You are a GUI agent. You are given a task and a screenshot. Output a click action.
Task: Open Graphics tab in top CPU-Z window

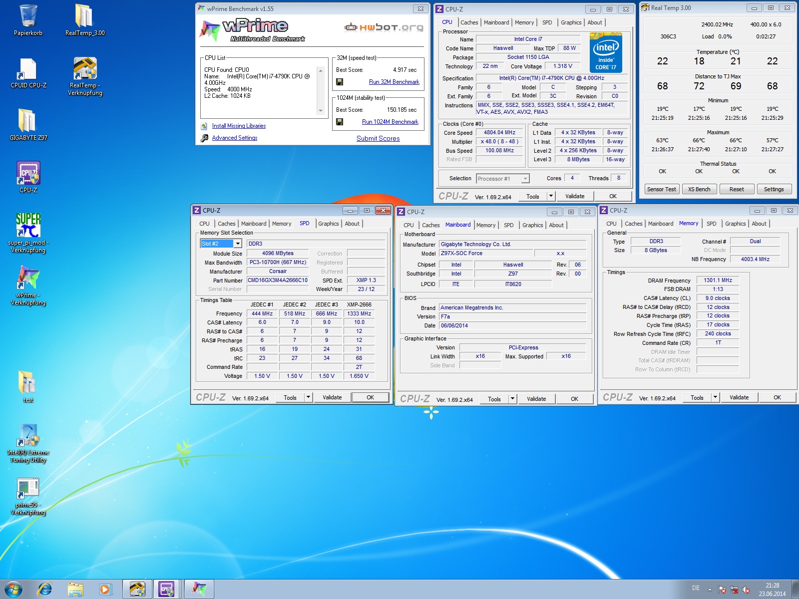pyautogui.click(x=571, y=22)
